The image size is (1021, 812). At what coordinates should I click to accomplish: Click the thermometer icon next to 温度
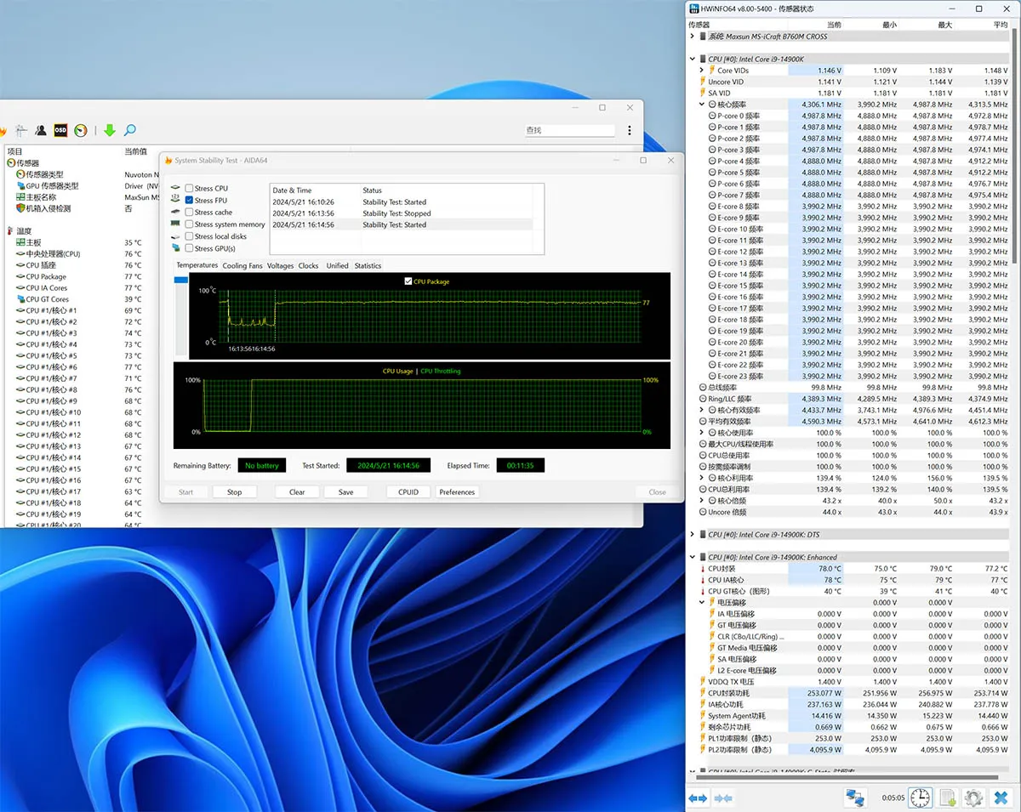[11, 231]
